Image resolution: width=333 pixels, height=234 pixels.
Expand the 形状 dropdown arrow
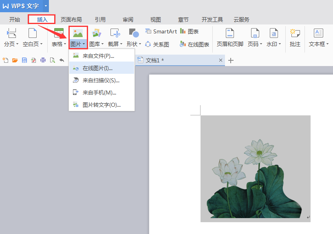point(140,44)
